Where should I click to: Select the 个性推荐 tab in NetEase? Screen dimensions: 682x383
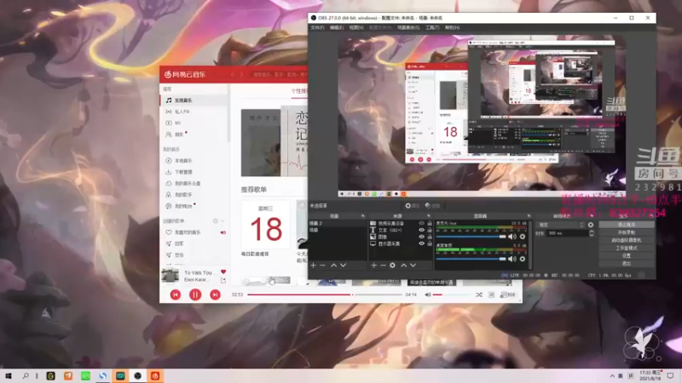click(x=299, y=91)
